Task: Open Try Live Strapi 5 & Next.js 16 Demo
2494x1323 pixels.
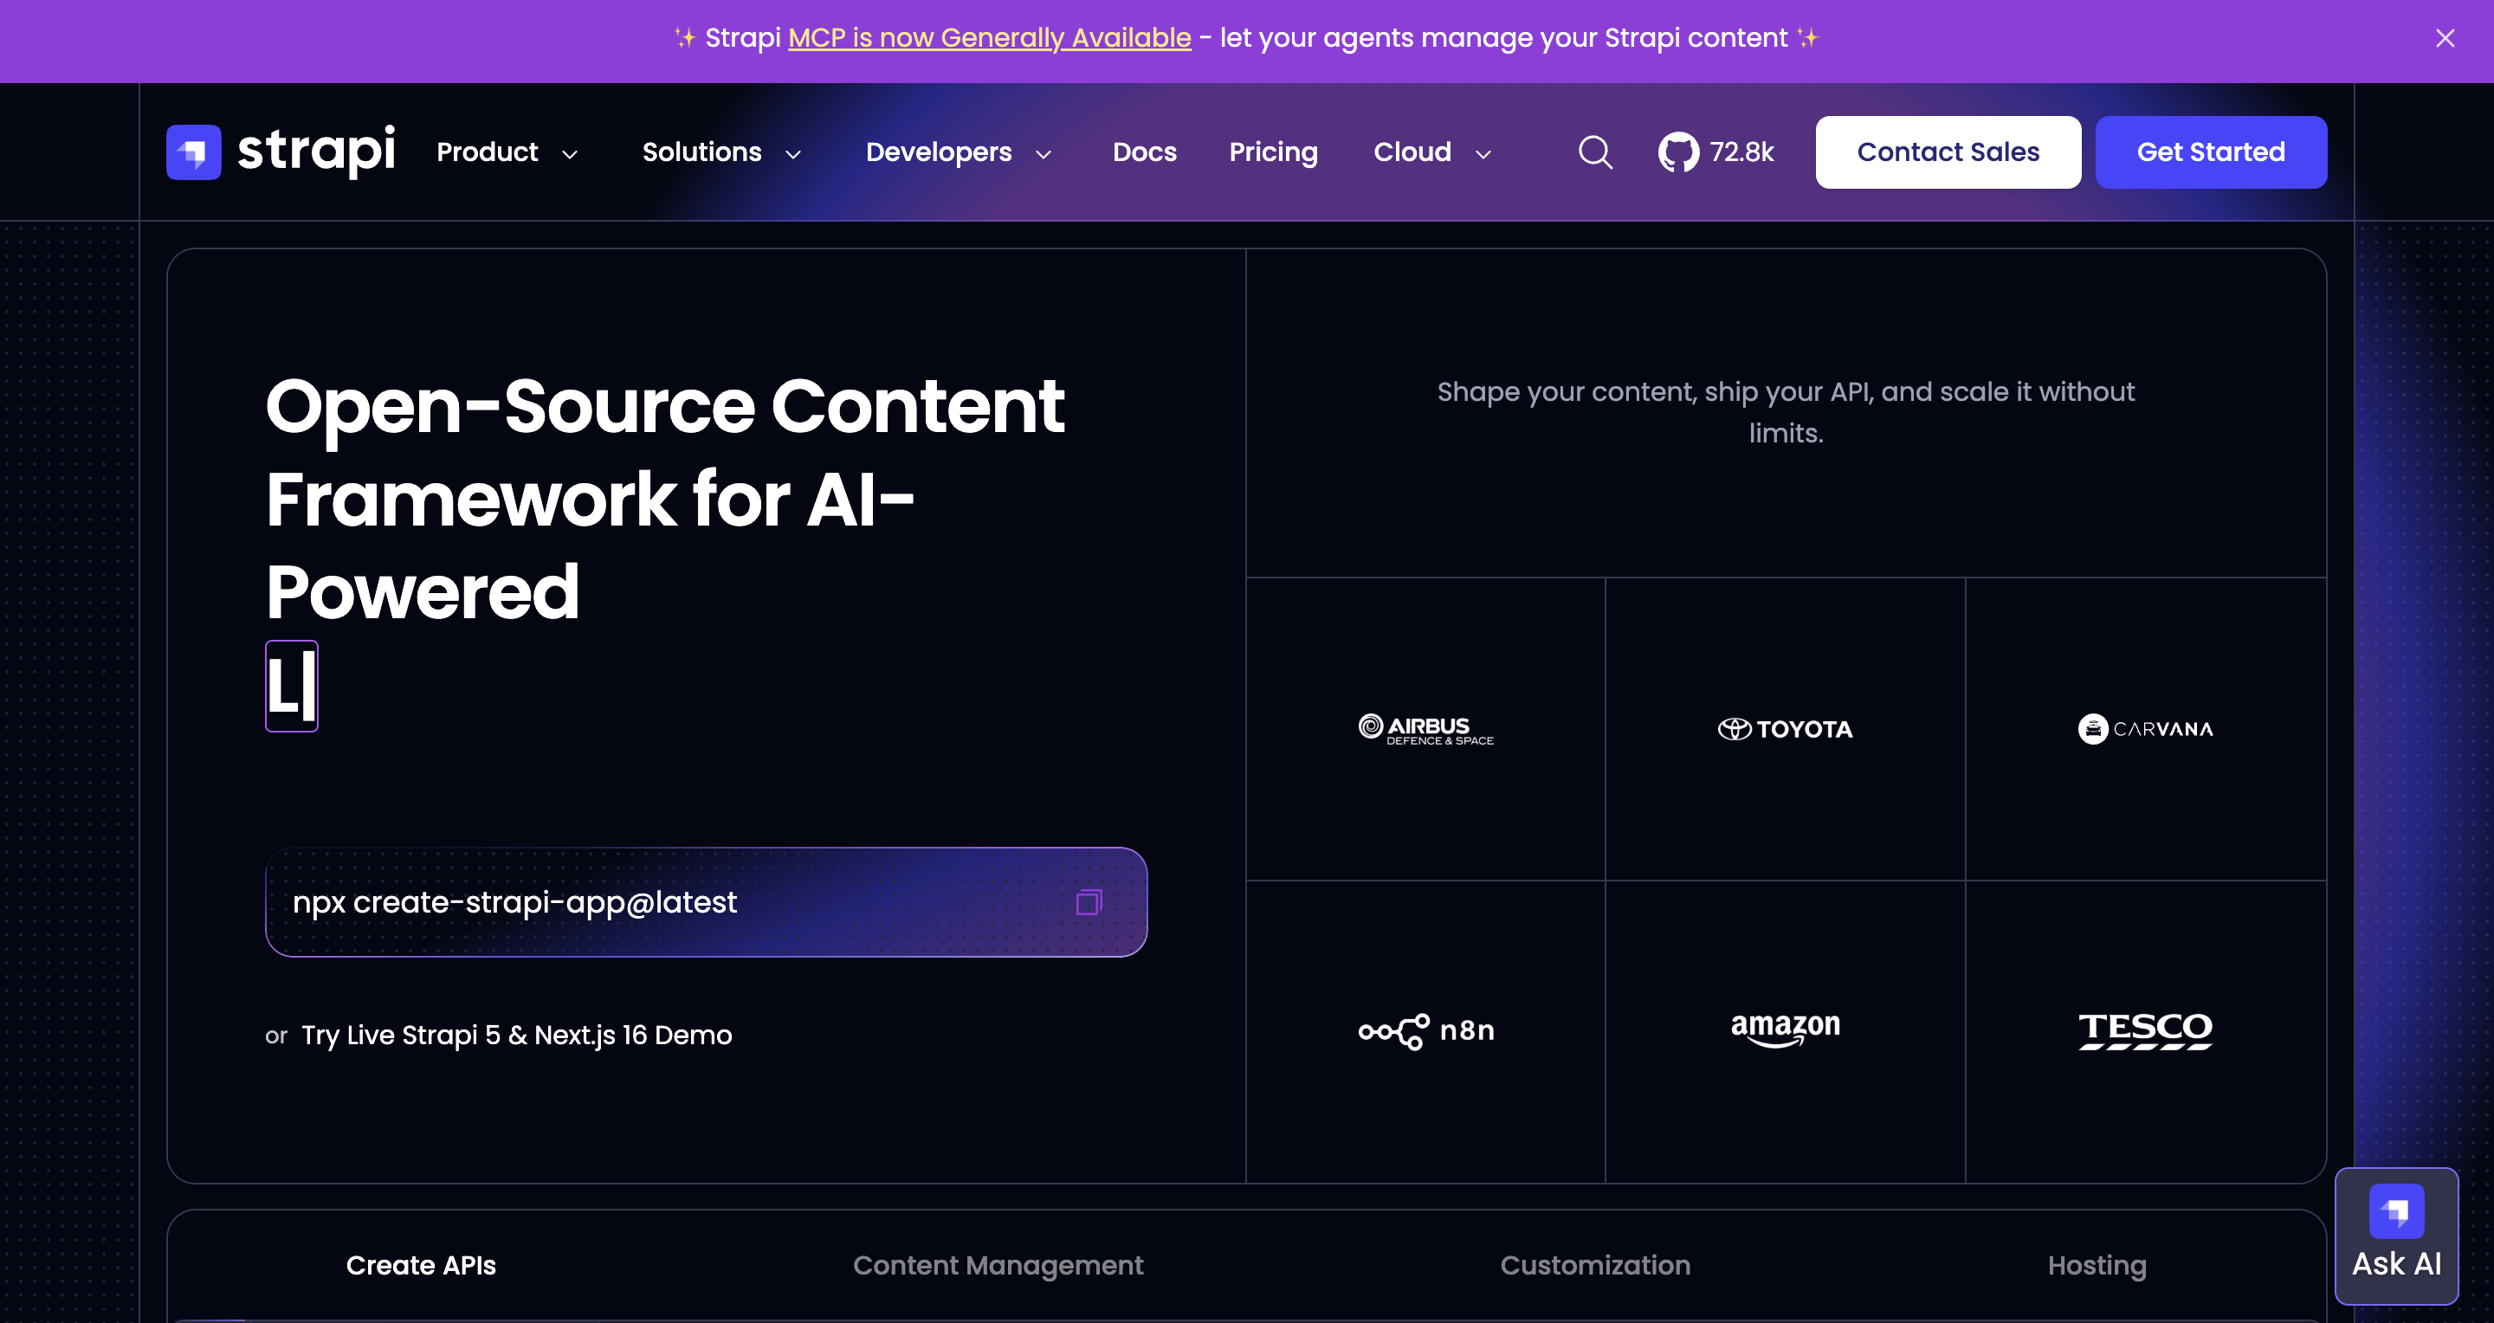Action: 516,1035
